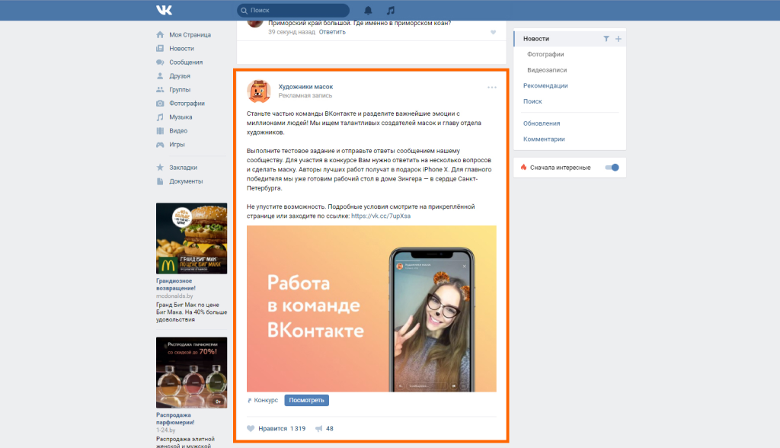Open the Грандиозное возвращение! ad title
Viewport: 780px width, 448px height.
pos(176,284)
